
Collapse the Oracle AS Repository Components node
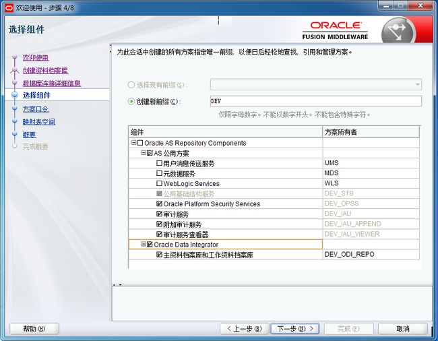pyautogui.click(x=134, y=143)
